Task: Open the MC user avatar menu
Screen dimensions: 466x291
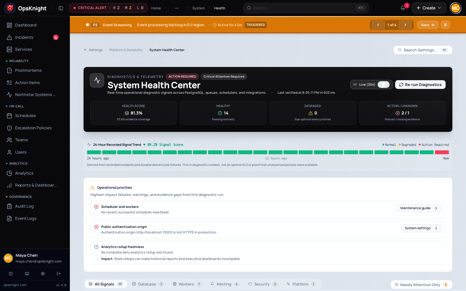Action: coord(456,8)
